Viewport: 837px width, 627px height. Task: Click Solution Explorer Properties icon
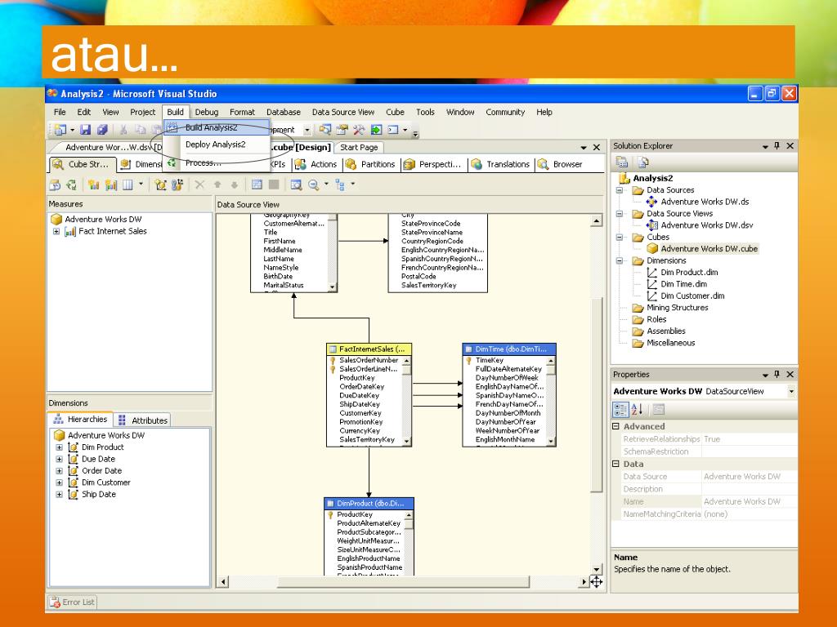click(x=621, y=162)
